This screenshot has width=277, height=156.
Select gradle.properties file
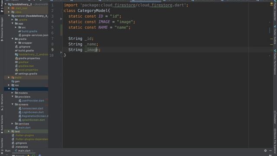(28, 58)
